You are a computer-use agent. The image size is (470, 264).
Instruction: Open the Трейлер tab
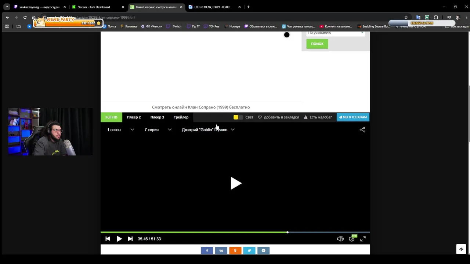[181, 117]
